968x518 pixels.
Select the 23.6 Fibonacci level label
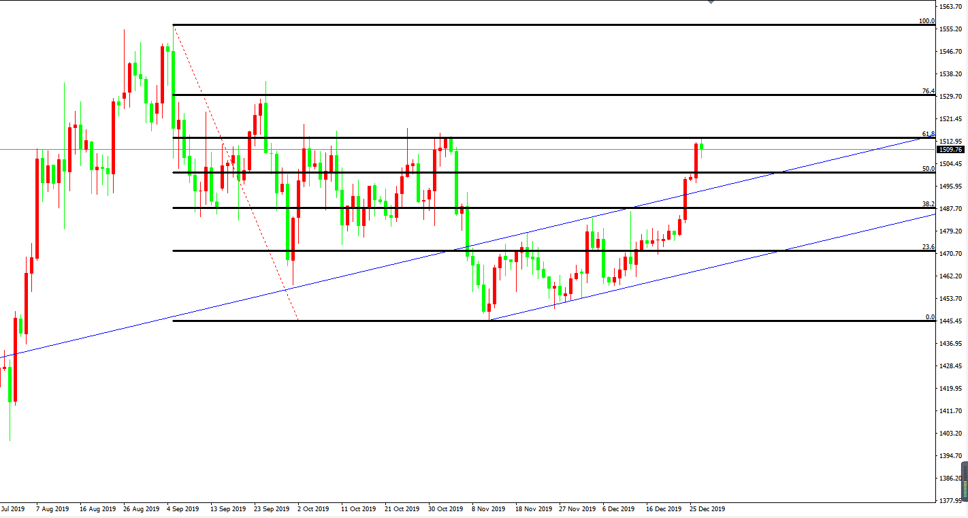point(928,247)
